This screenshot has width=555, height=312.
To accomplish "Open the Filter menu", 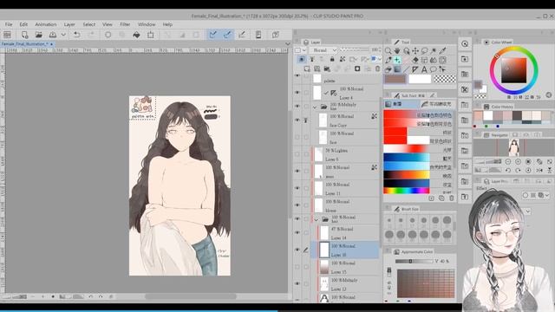I will click(125, 24).
